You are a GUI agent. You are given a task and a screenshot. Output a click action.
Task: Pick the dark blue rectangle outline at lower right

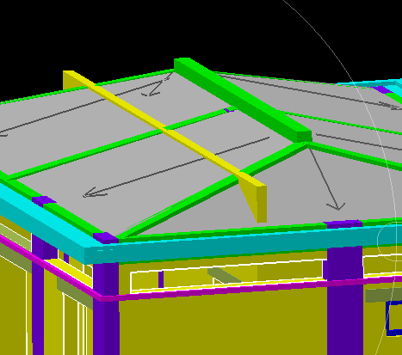(393, 318)
